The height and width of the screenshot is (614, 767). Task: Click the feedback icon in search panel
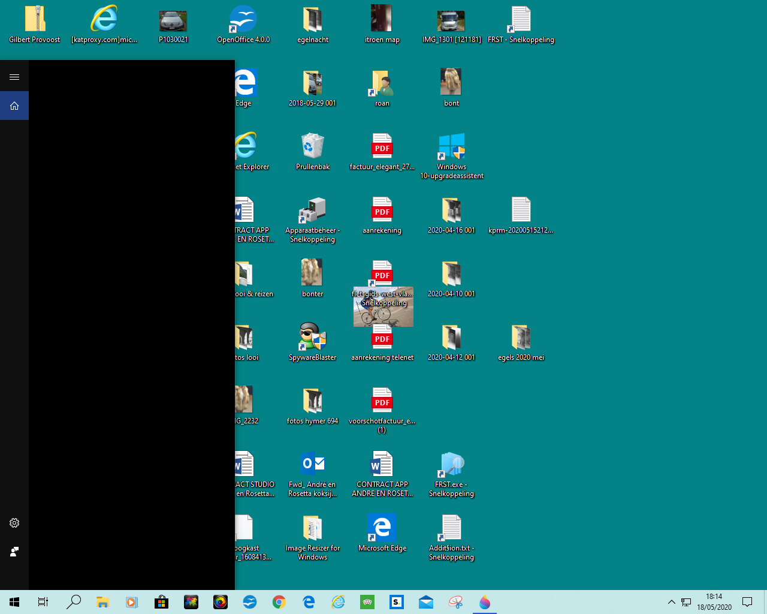(x=14, y=552)
